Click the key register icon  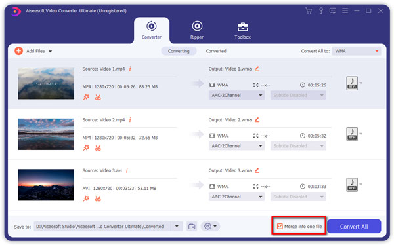(x=321, y=10)
